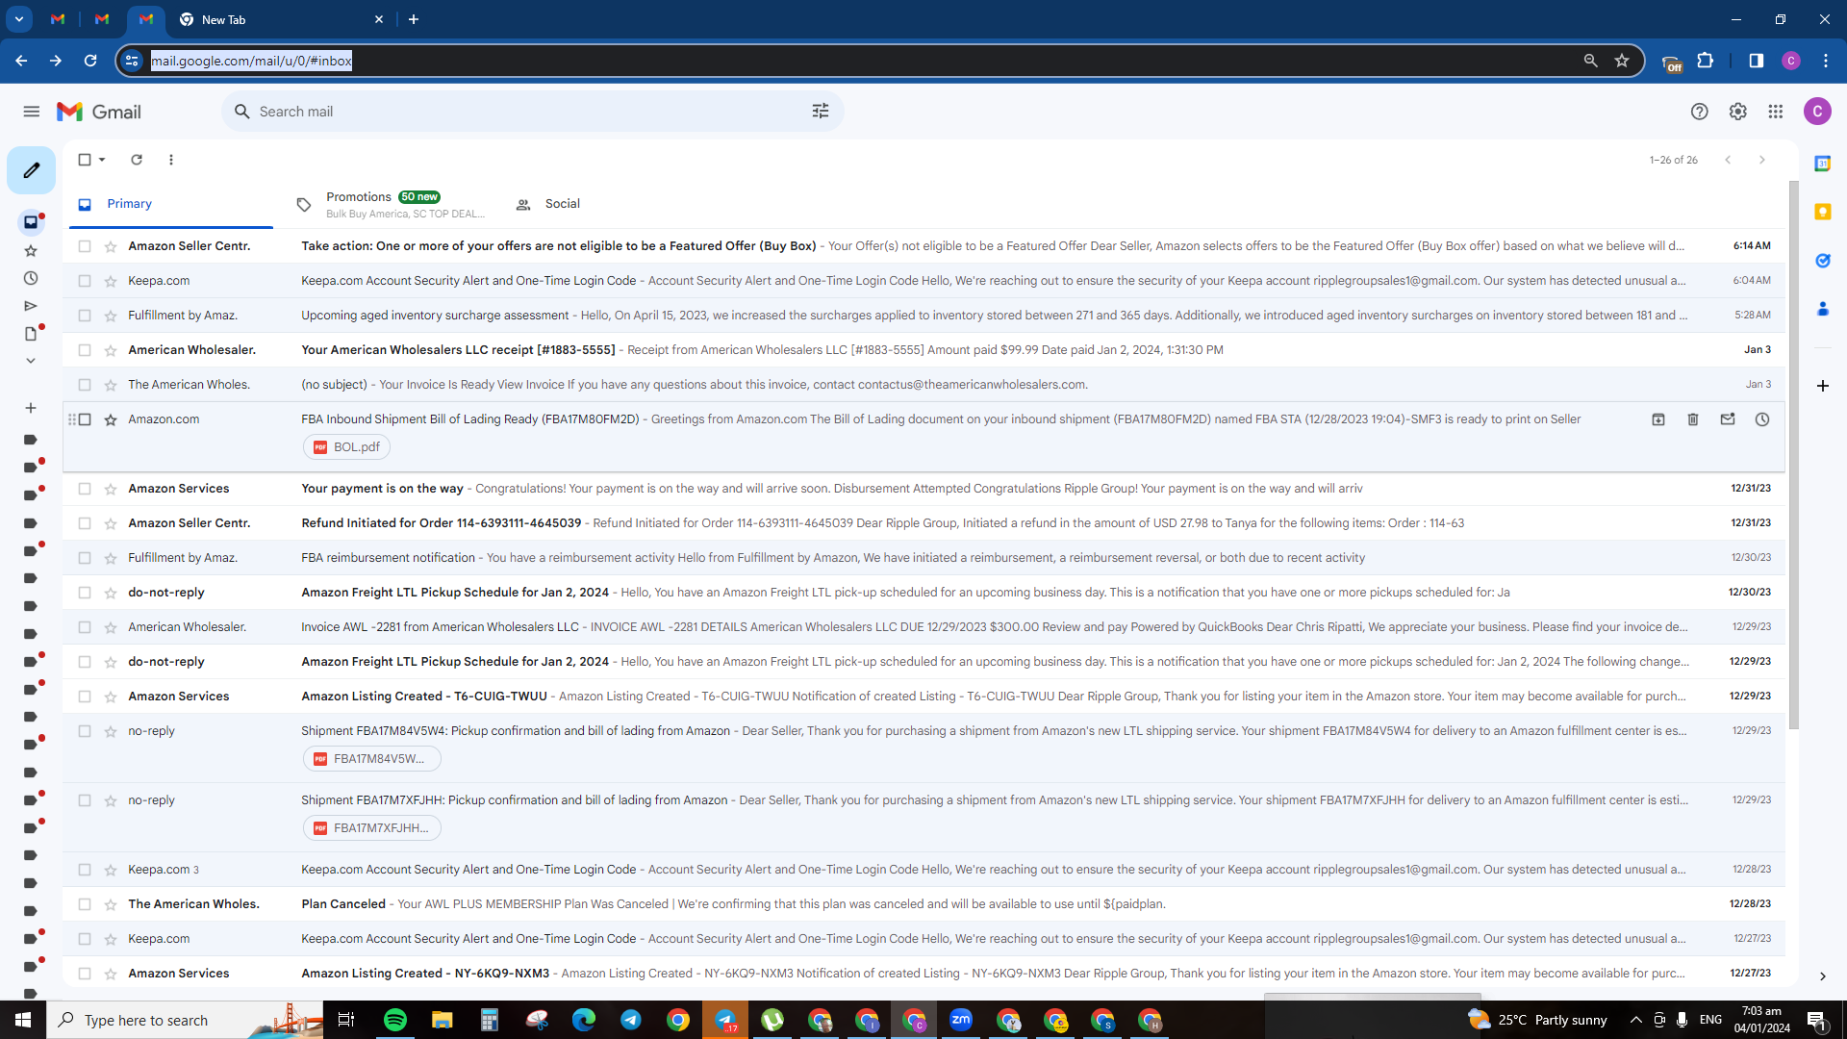This screenshot has height=1039, width=1847.
Task: Hide the side panel chevron
Action: tap(1822, 976)
